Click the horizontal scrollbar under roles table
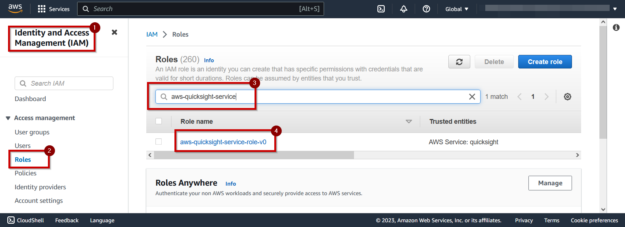This screenshot has height=227, width=625. [254, 155]
